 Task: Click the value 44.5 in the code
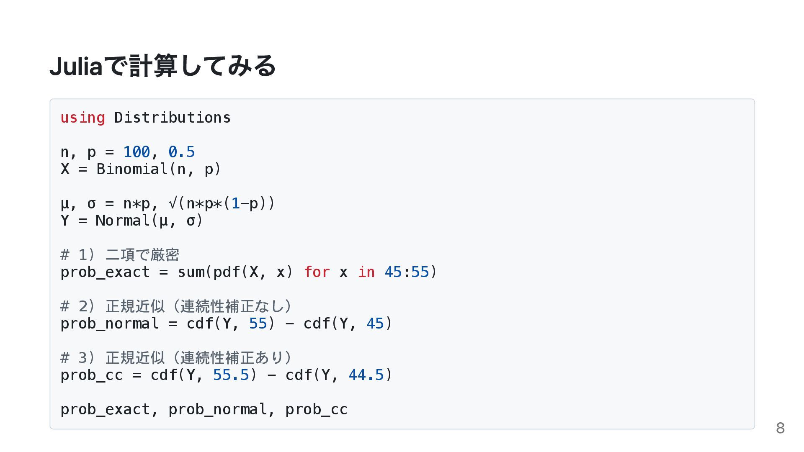[x=366, y=375]
